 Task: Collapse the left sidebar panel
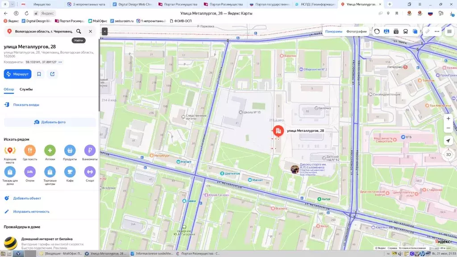(x=104, y=31)
